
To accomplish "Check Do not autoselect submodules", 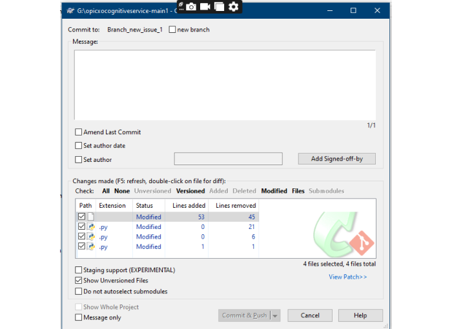I will (x=78, y=291).
